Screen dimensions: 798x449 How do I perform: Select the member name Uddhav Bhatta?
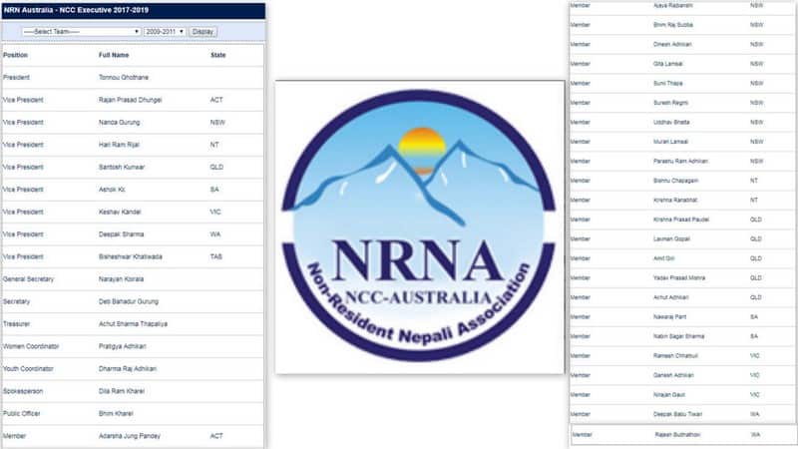click(671, 122)
